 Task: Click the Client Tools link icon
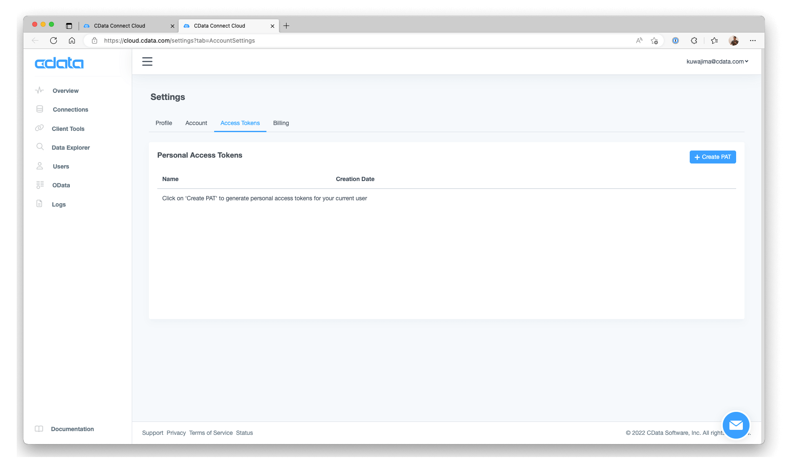[39, 128]
